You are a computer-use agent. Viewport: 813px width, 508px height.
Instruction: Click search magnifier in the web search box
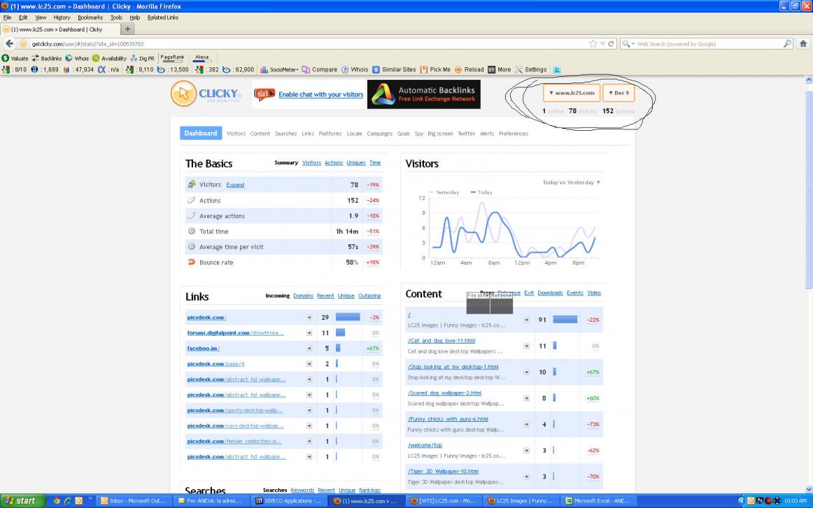[788, 43]
